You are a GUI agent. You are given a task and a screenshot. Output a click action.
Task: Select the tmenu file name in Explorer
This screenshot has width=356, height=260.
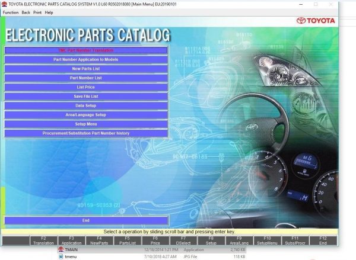[x=71, y=256]
